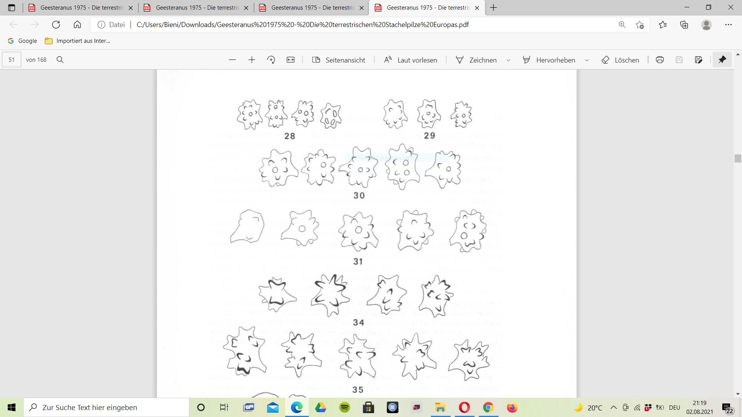Zoom out with the minus button
This screenshot has width=742, height=417.
coord(232,60)
